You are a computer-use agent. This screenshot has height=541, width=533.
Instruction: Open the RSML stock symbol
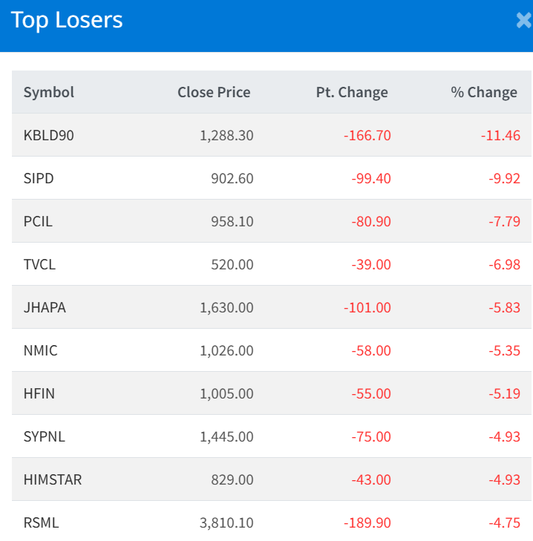click(41, 523)
